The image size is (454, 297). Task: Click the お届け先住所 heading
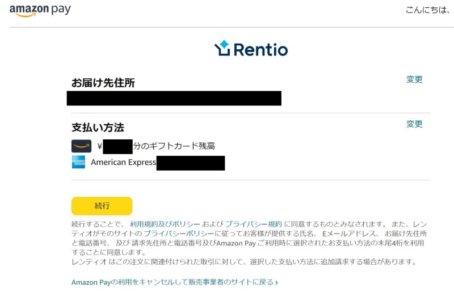[x=103, y=83]
